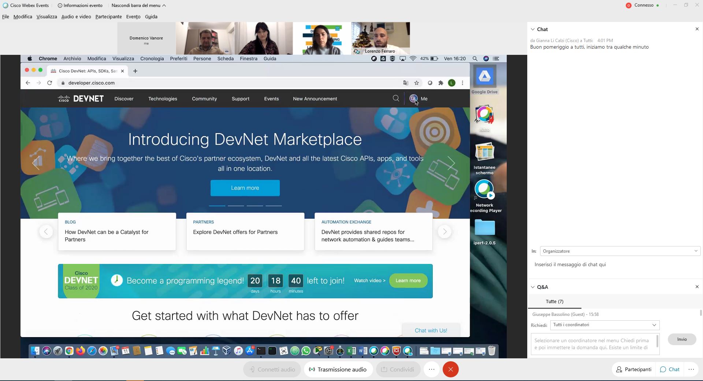Click the macOS Spotlight search icon
Viewport: 703px width, 381px height.
click(x=475, y=59)
